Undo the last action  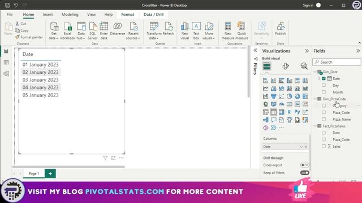tap(16, 5)
